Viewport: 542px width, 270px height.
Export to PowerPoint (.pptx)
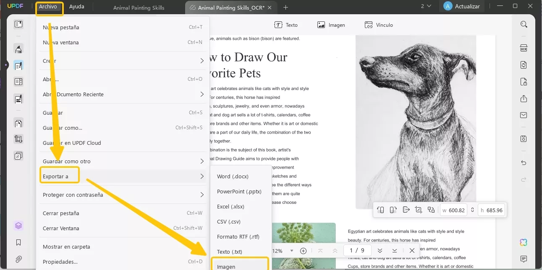pos(241,191)
